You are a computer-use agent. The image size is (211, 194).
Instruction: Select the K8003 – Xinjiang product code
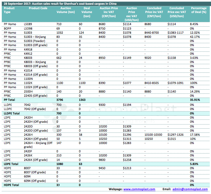click(35, 62)
